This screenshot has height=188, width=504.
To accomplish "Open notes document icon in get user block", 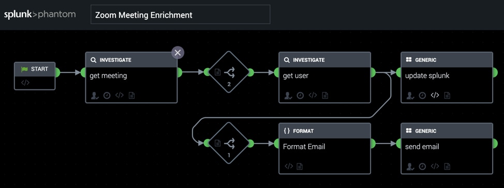I will 325,95.
